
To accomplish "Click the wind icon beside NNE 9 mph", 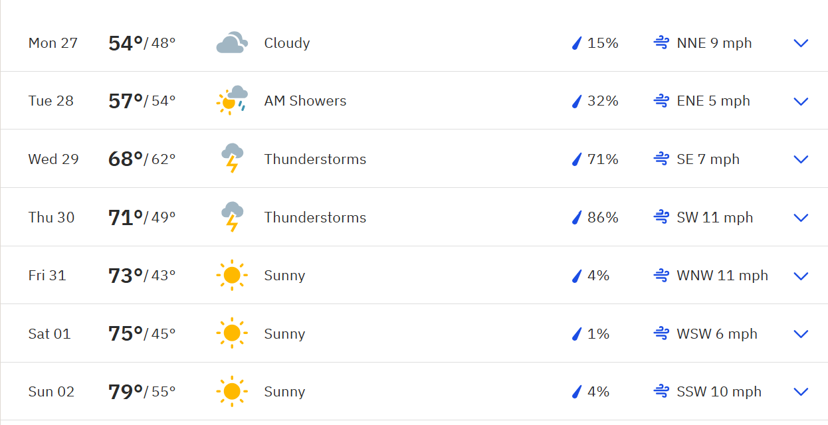I will [x=661, y=43].
